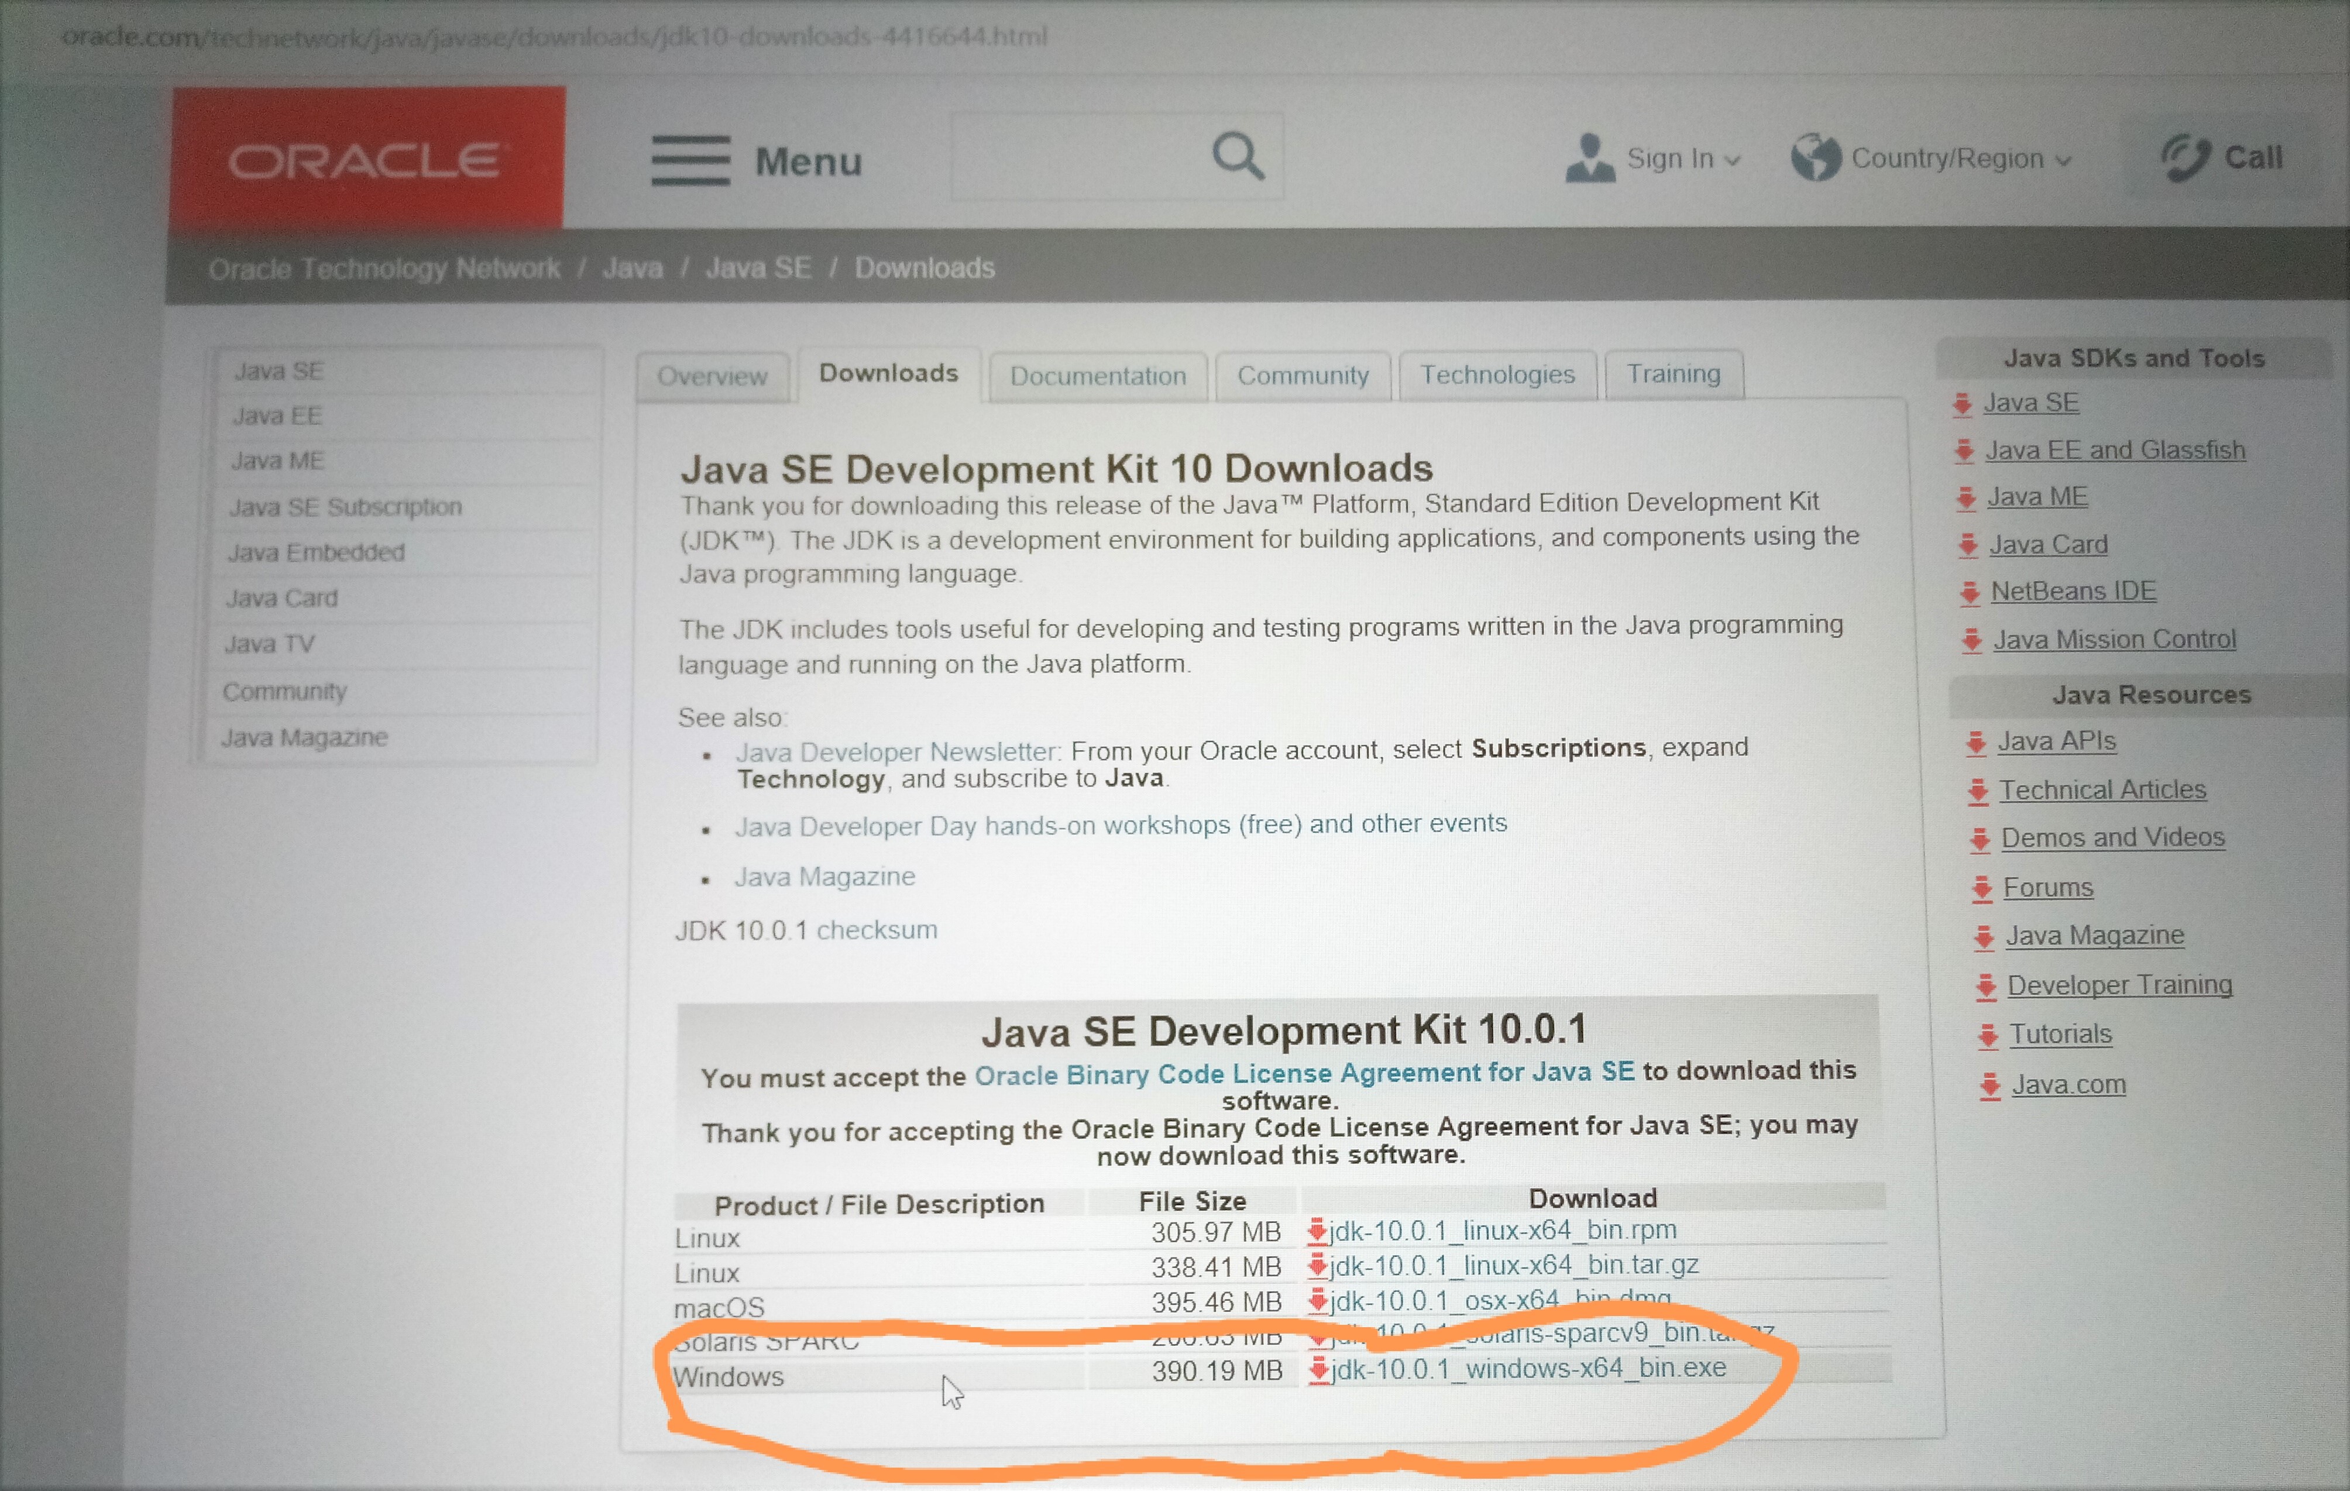Switch to the Technologies tab
The image size is (2350, 1491).
click(1497, 375)
